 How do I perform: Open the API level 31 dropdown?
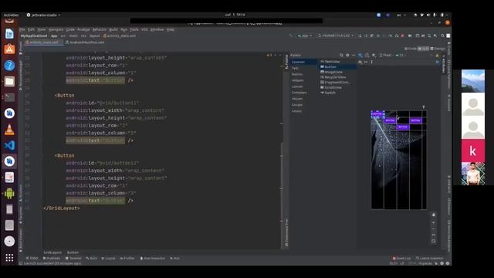pos(400,55)
